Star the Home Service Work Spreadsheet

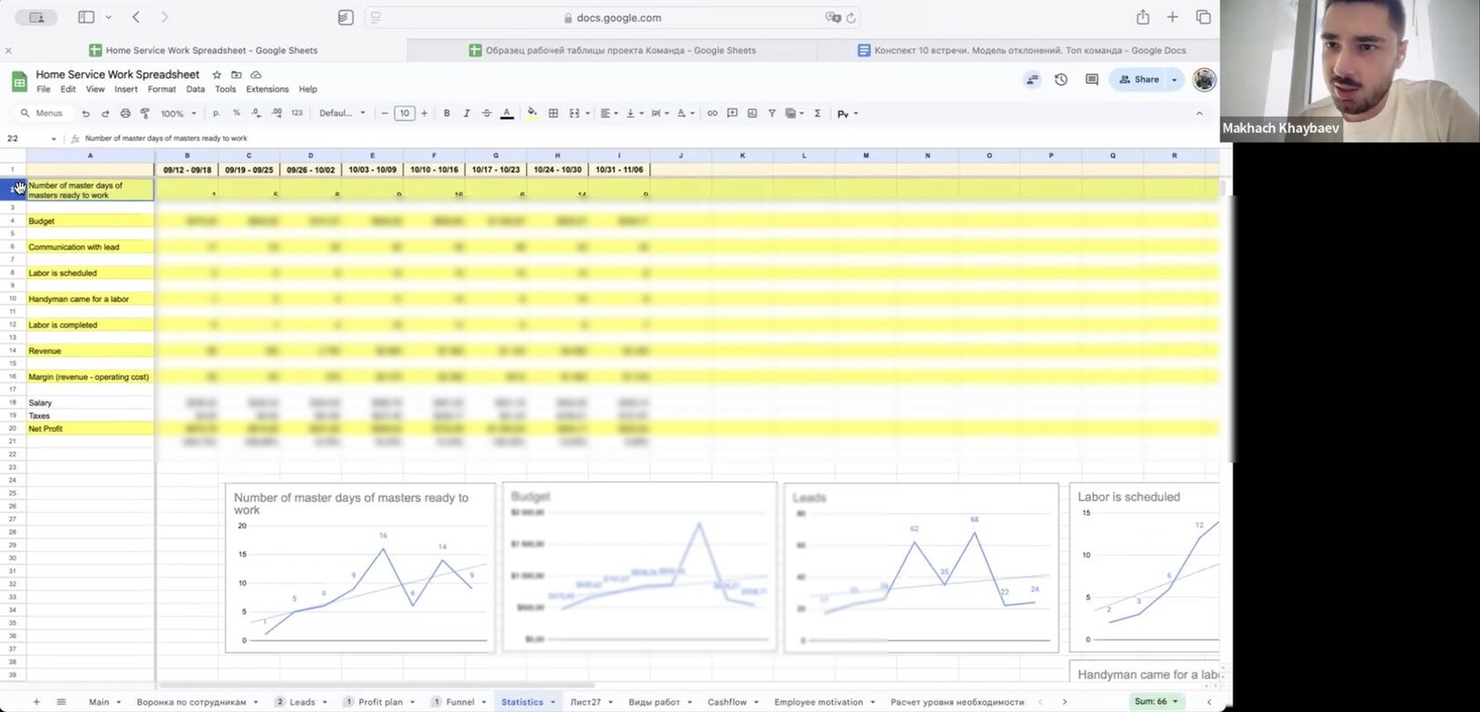[x=217, y=75]
